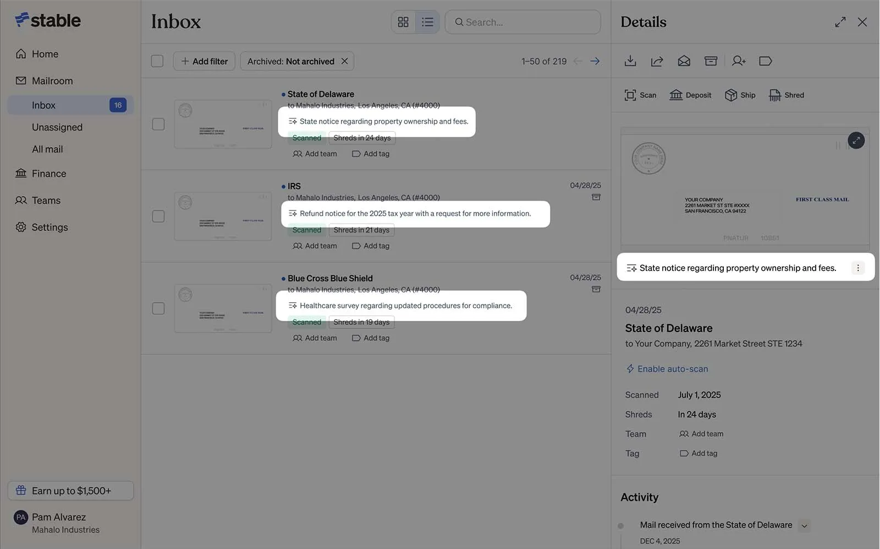The width and height of the screenshot is (880, 549).
Task: Archive the mail from the Details panel
Action: (710, 61)
